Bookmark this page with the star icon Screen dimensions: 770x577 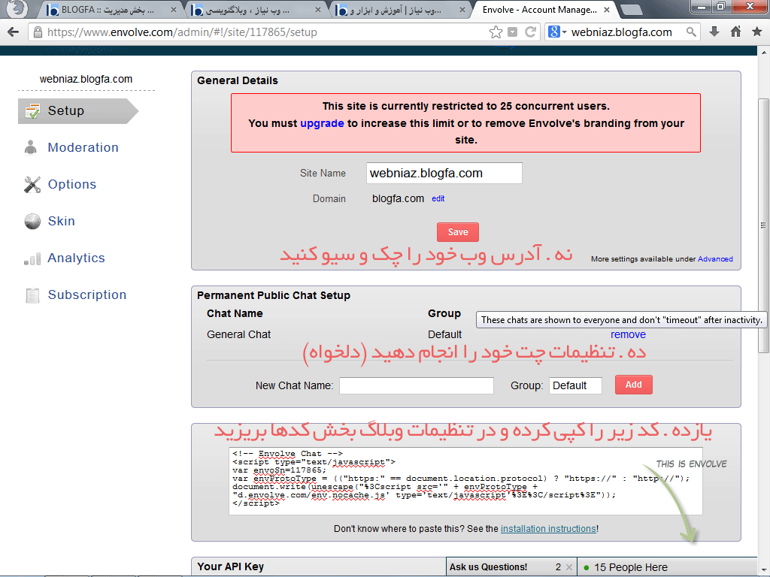tap(496, 32)
